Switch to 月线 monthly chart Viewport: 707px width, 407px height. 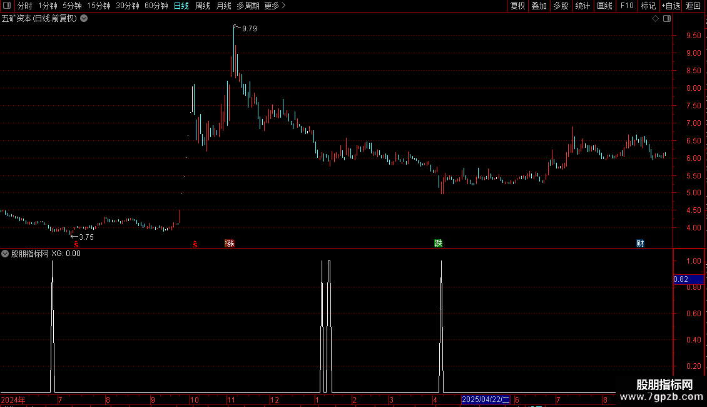coord(223,6)
